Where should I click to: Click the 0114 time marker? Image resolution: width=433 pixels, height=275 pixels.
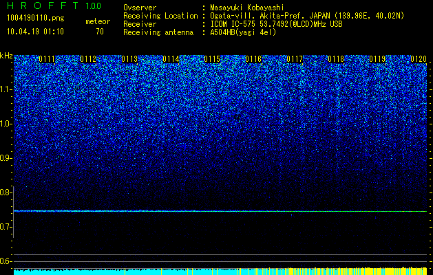pyautogui.click(x=171, y=59)
